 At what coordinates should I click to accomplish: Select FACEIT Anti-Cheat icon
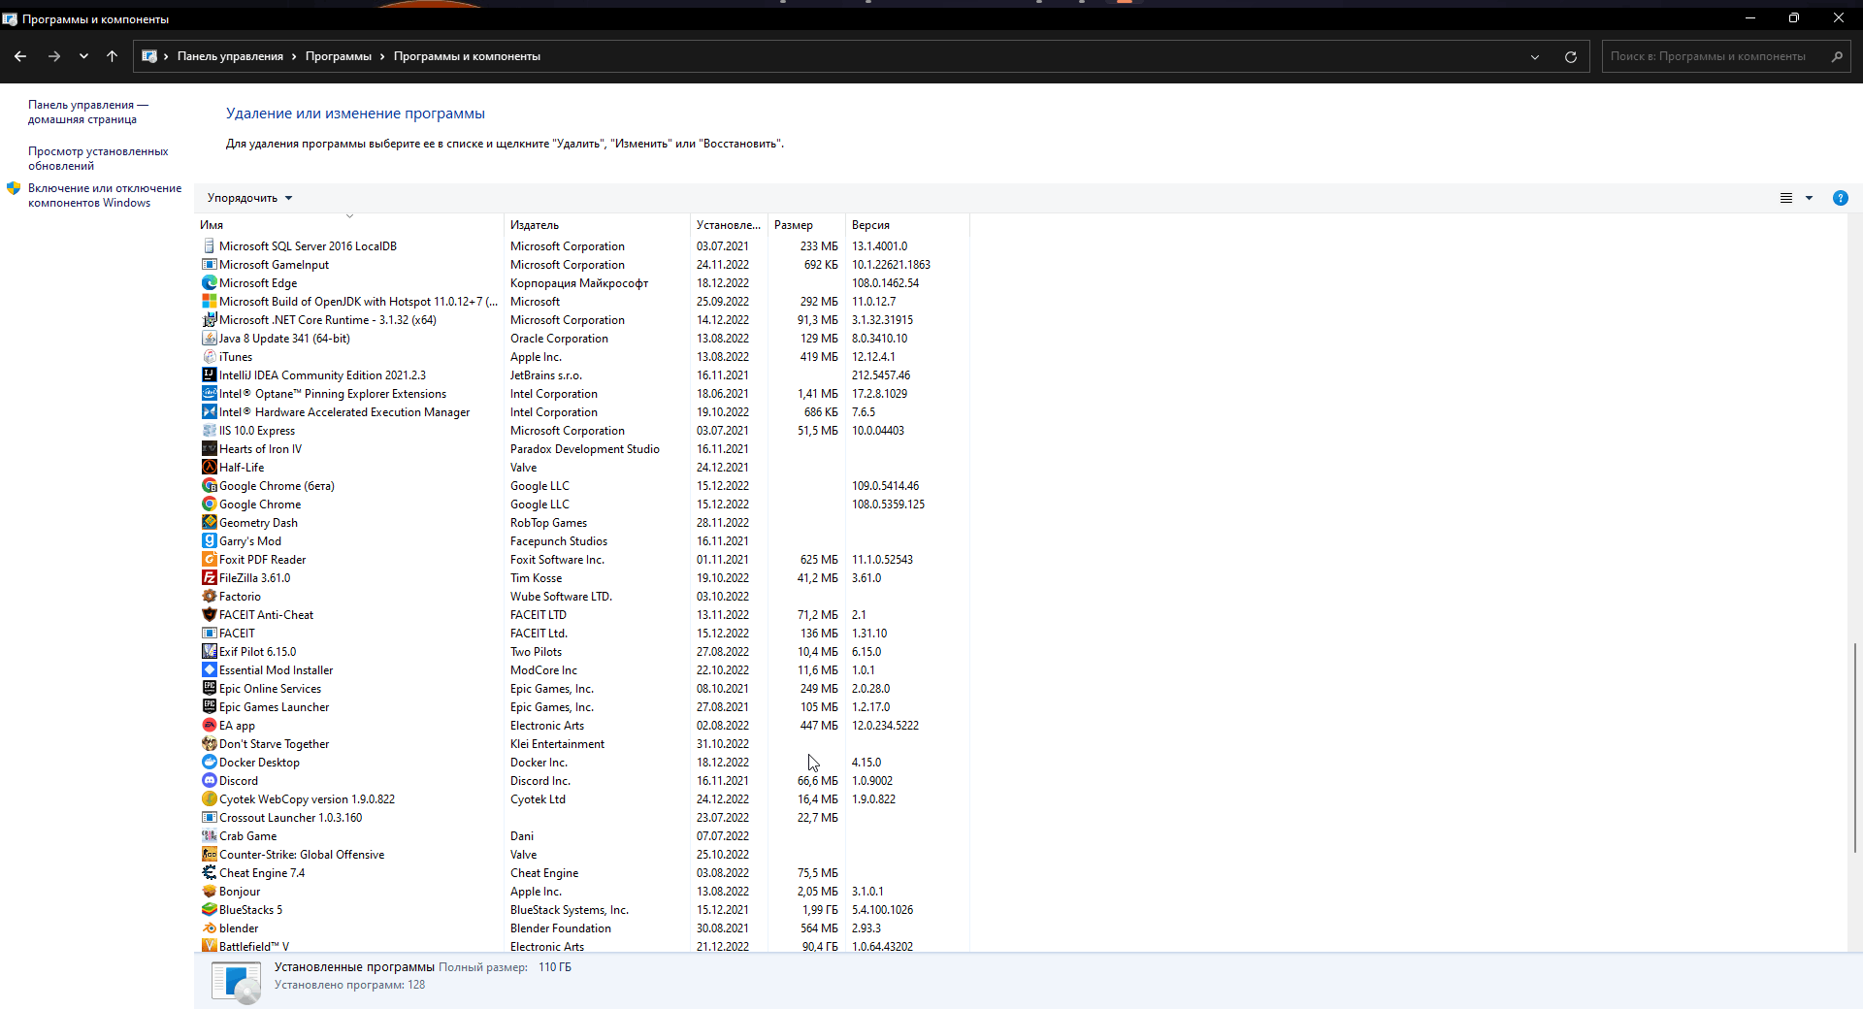[209, 615]
